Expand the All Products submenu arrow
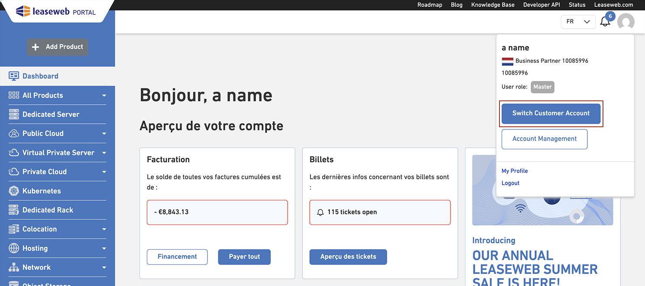 [104, 96]
